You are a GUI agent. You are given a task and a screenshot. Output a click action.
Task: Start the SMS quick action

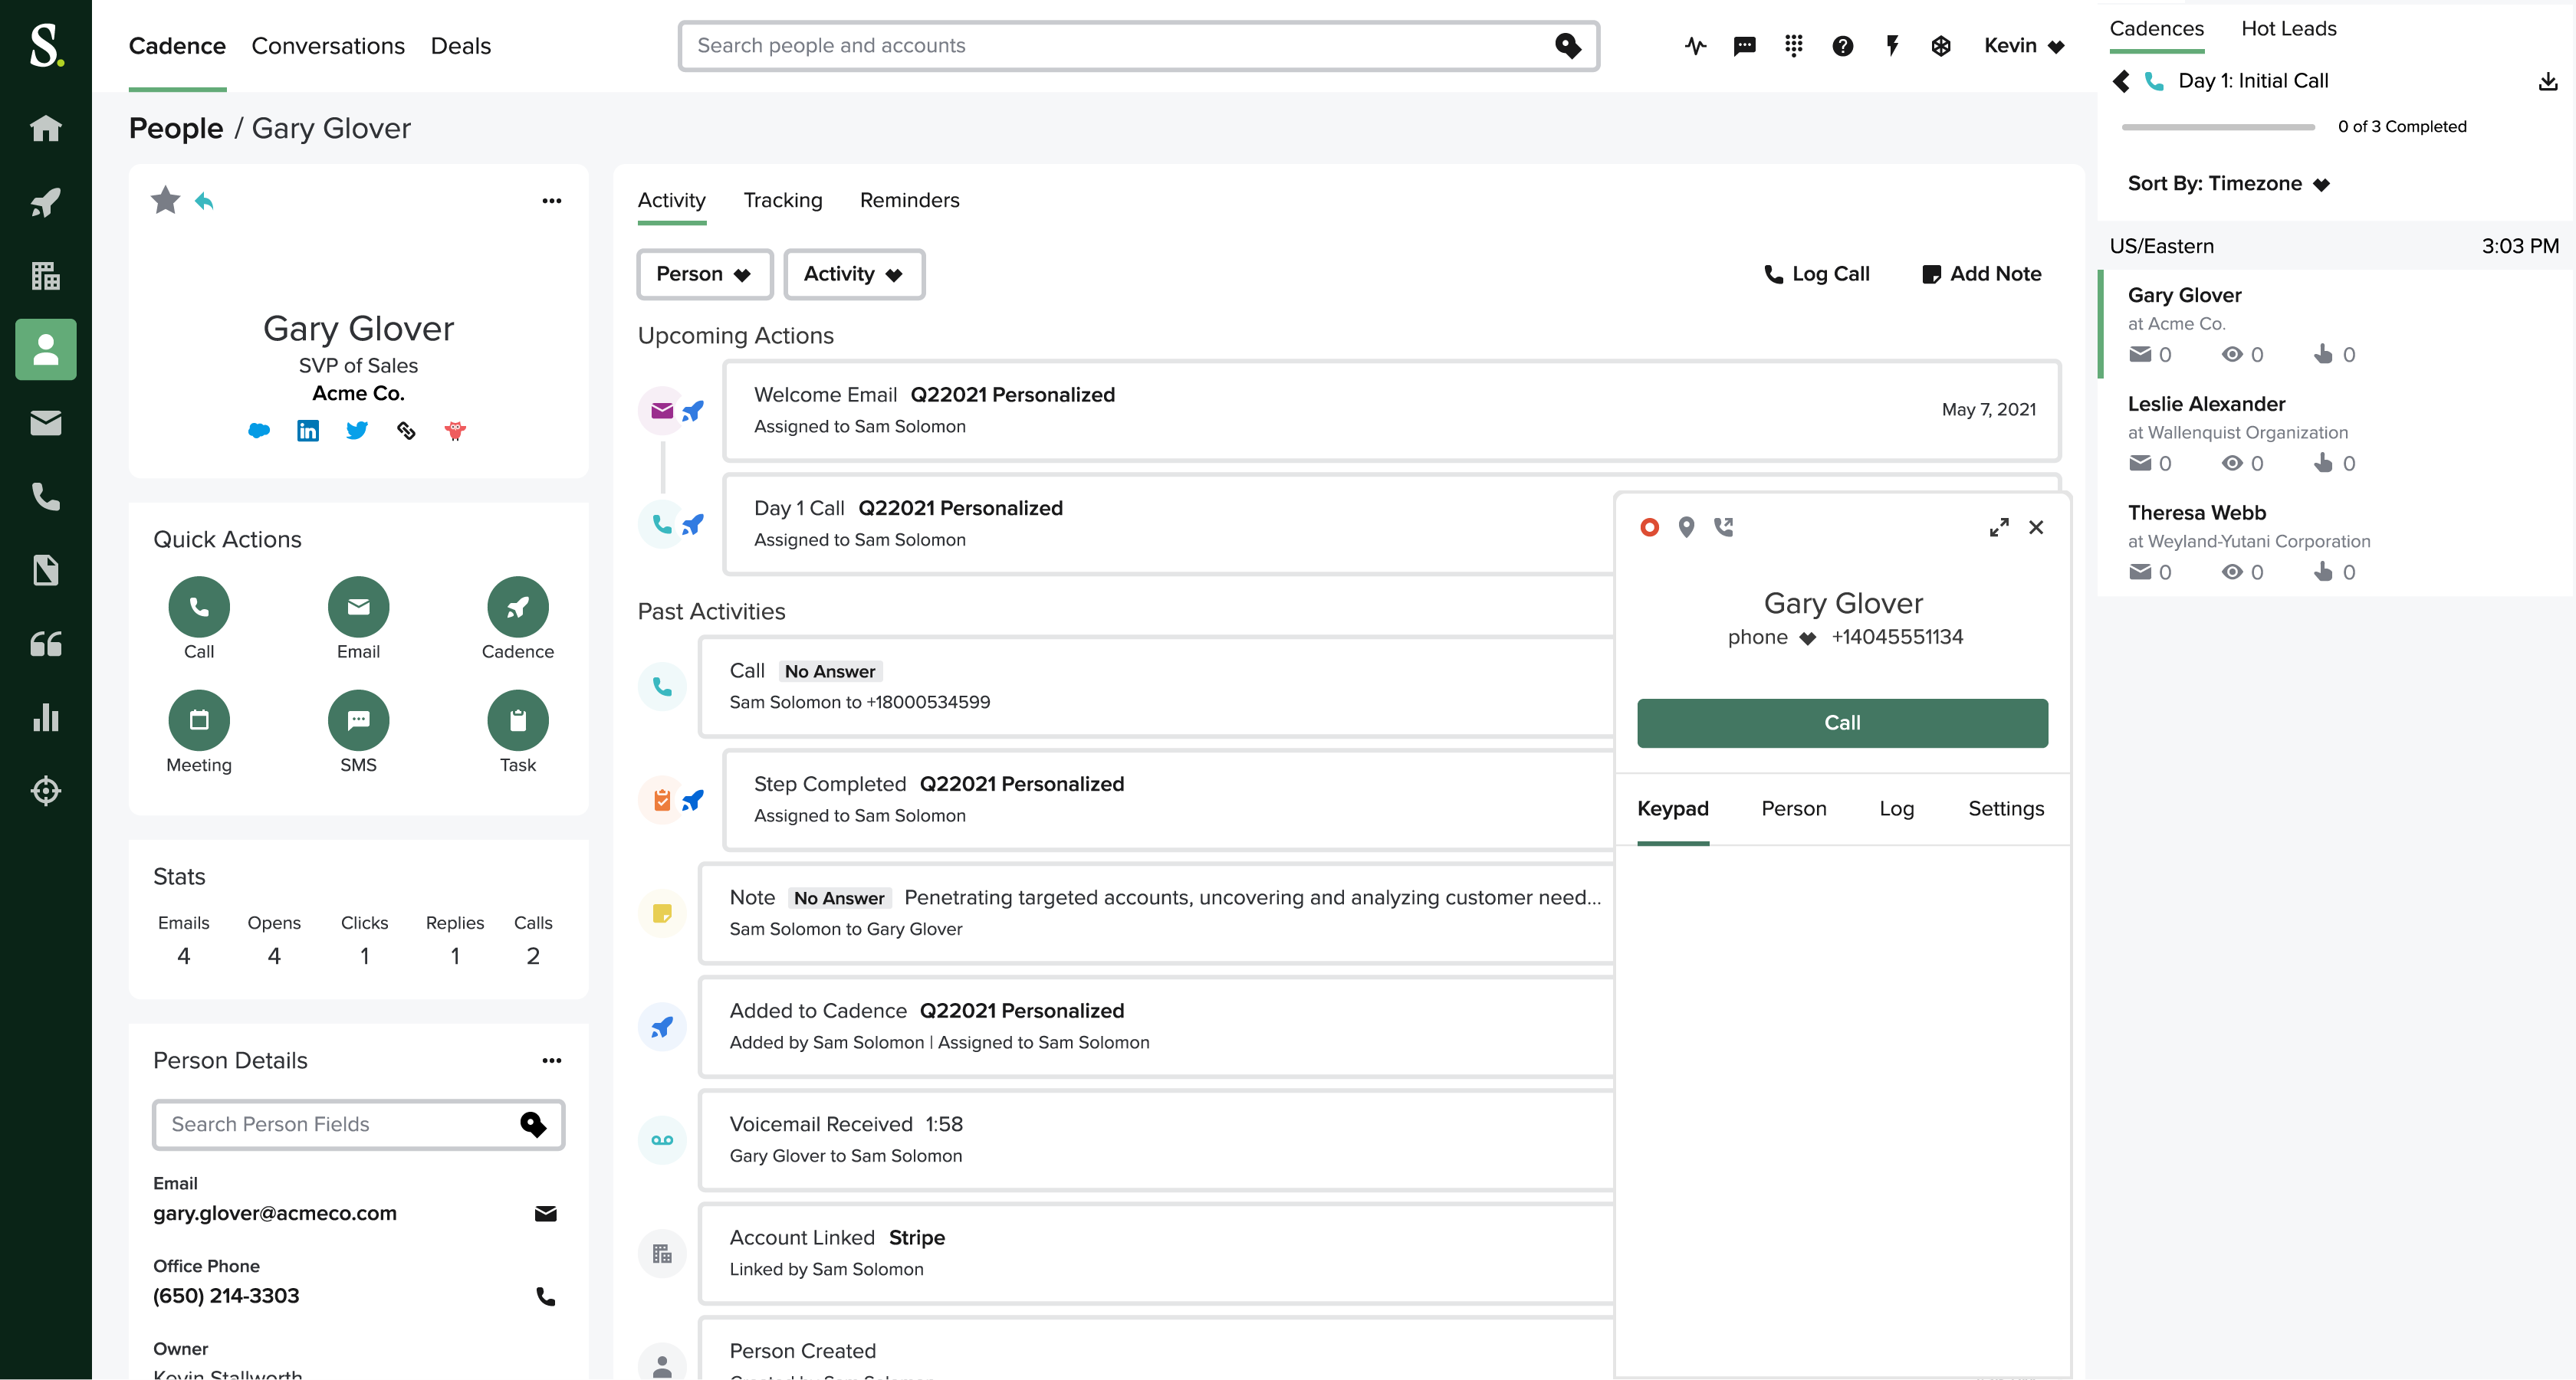coord(358,720)
